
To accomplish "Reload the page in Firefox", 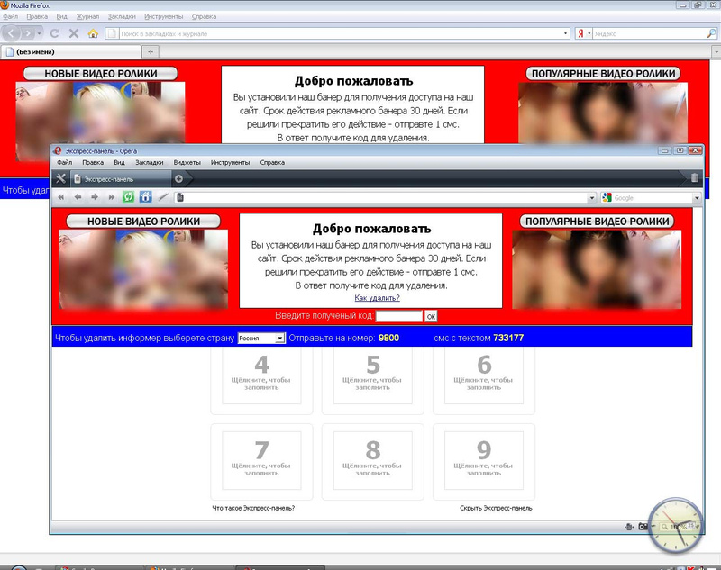I will pyautogui.click(x=54, y=33).
